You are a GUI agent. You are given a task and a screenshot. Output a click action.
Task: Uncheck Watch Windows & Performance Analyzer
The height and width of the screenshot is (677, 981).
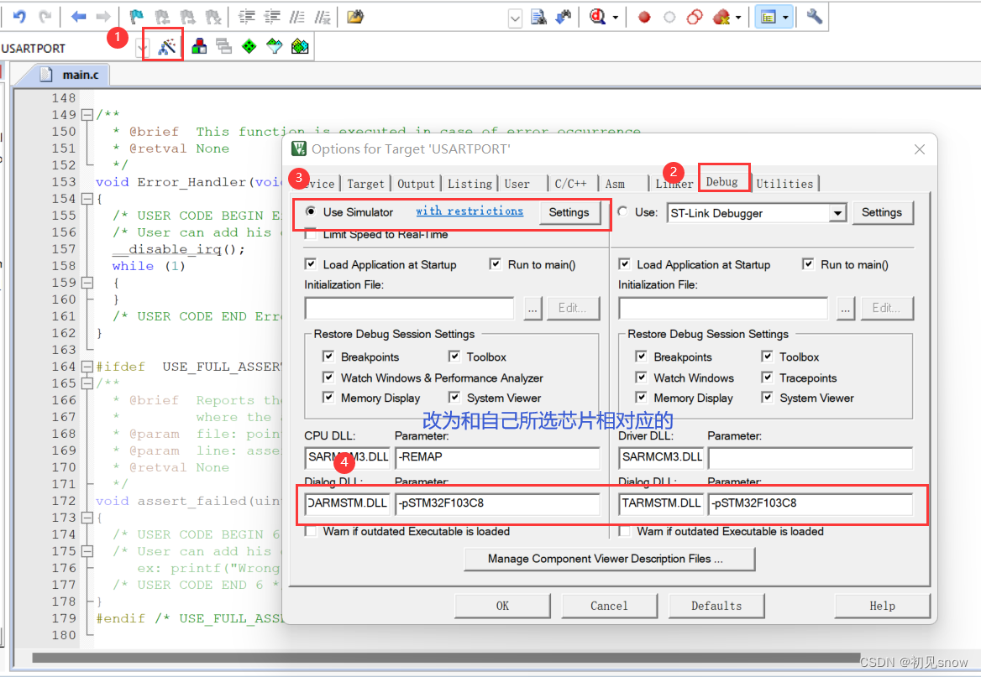328,377
